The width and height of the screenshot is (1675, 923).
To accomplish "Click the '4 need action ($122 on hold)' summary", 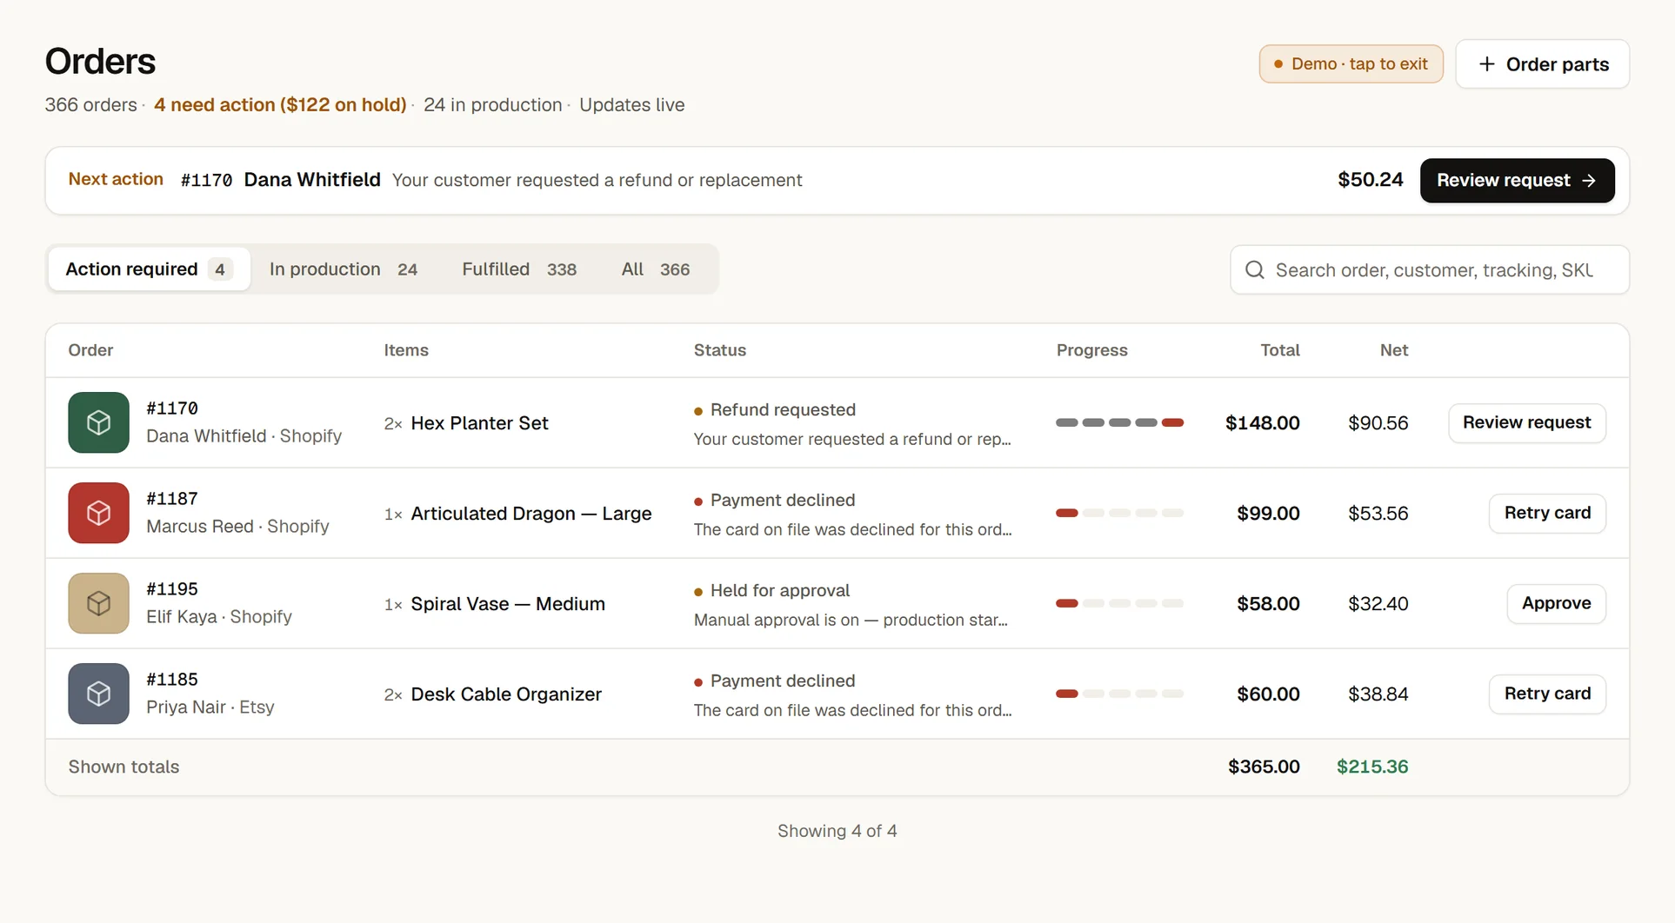I will (280, 105).
